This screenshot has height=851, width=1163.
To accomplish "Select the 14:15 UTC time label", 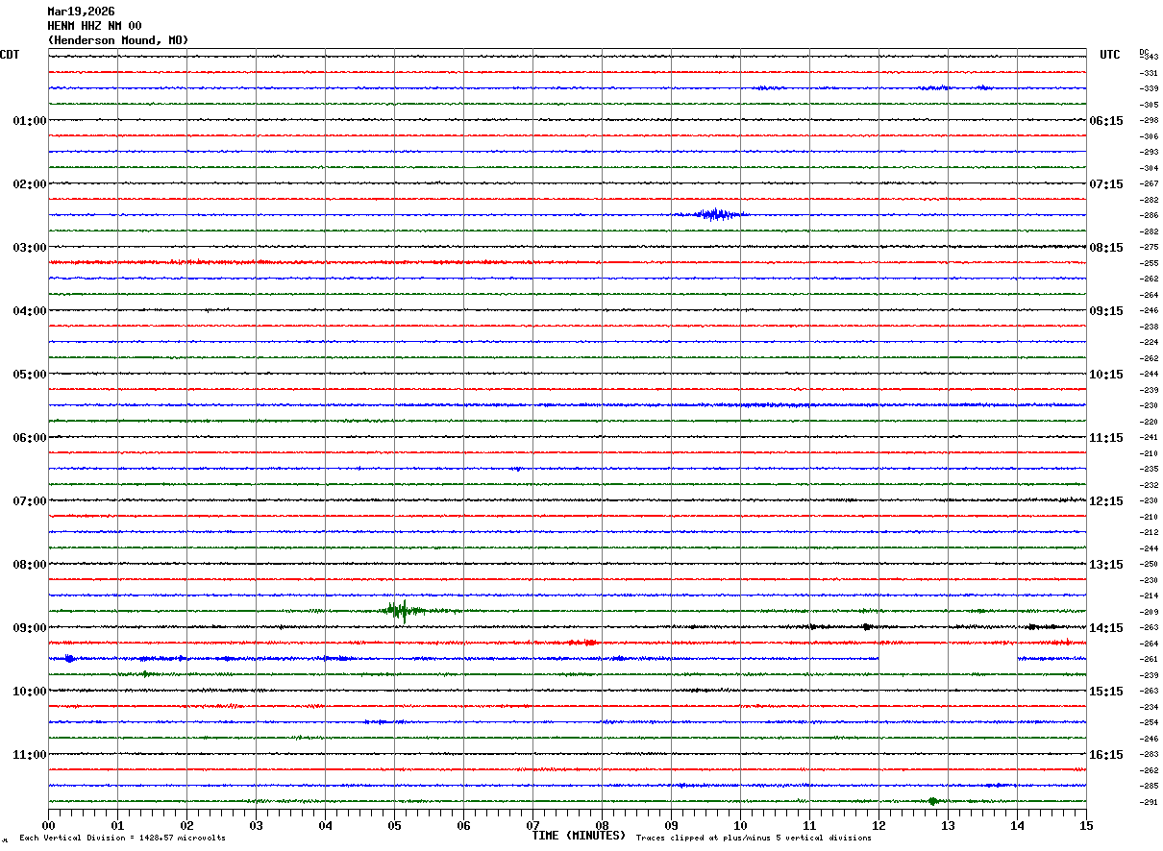I will 1105,628.
